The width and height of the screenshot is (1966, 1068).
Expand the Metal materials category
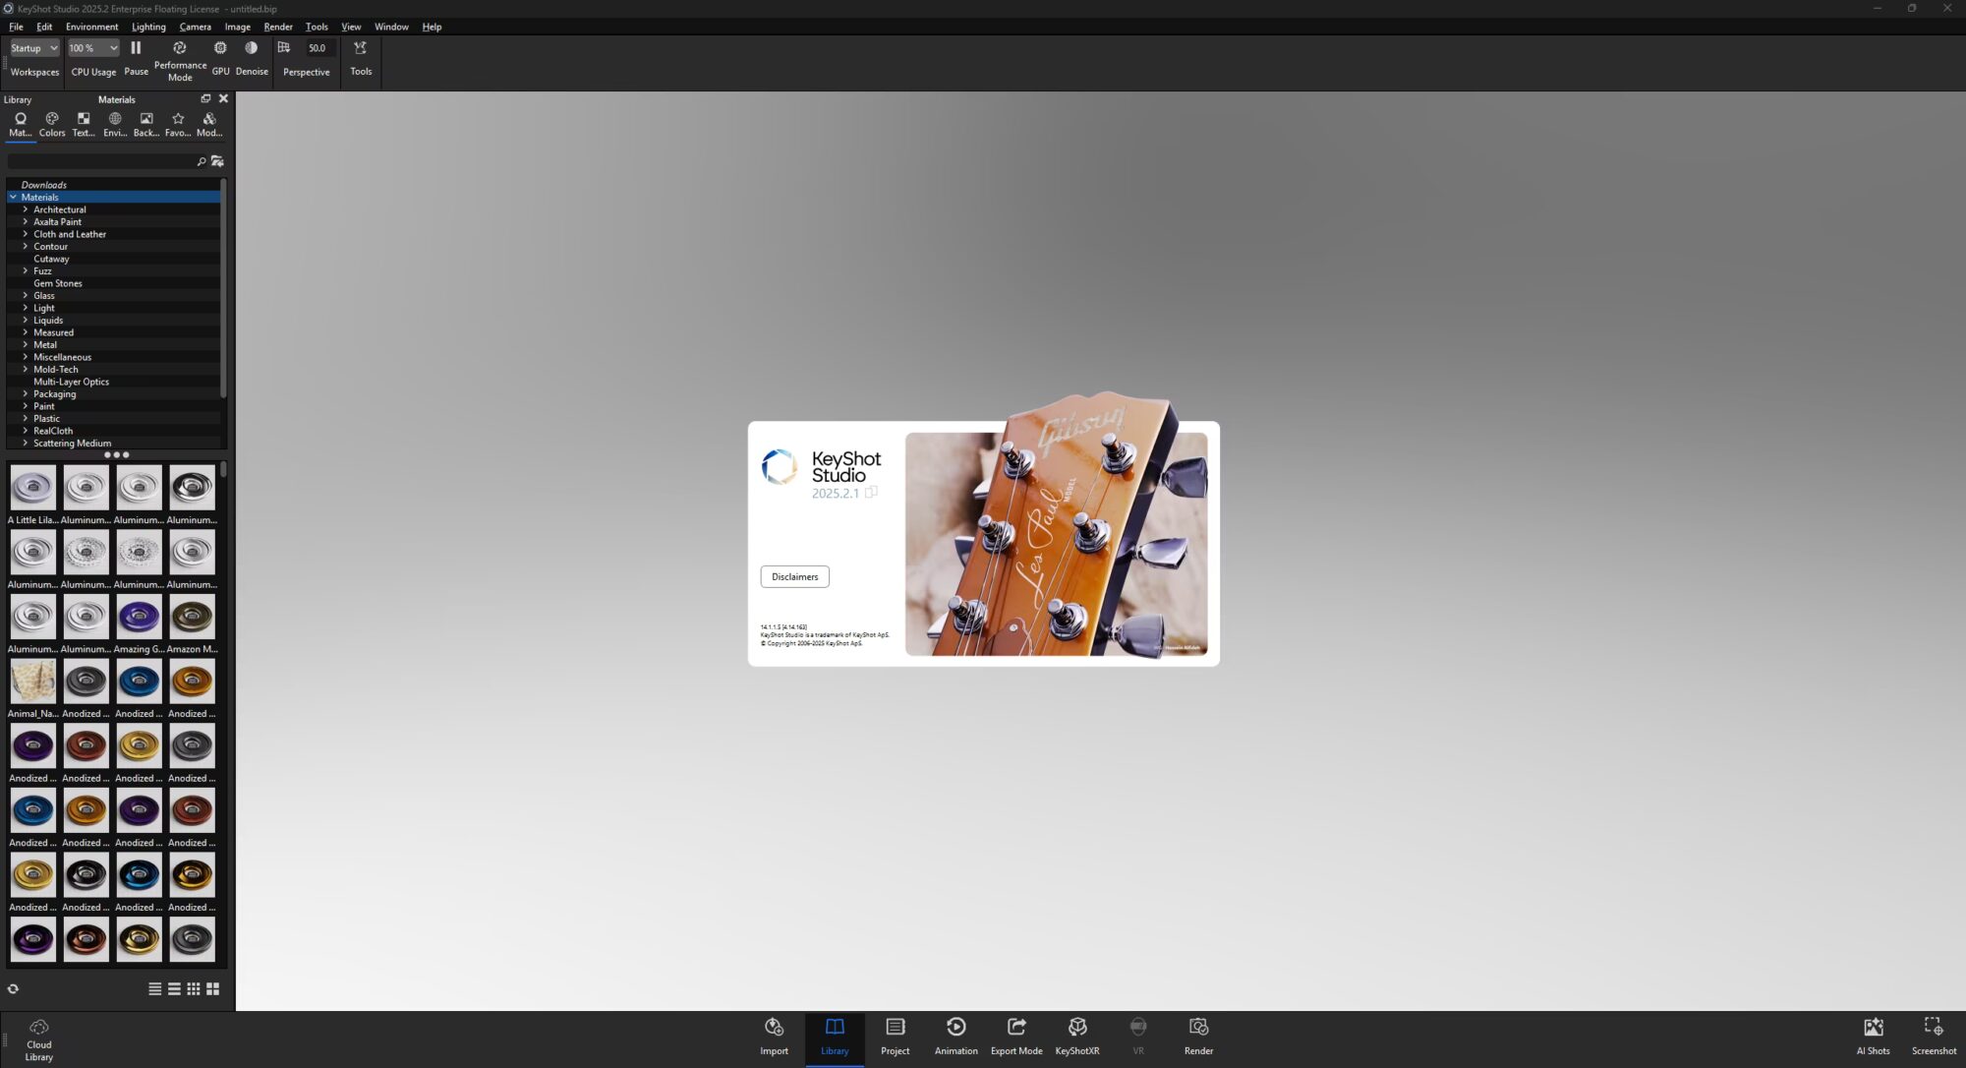26,344
